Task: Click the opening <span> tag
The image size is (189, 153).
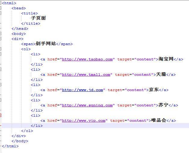Action: click(x=28, y=44)
